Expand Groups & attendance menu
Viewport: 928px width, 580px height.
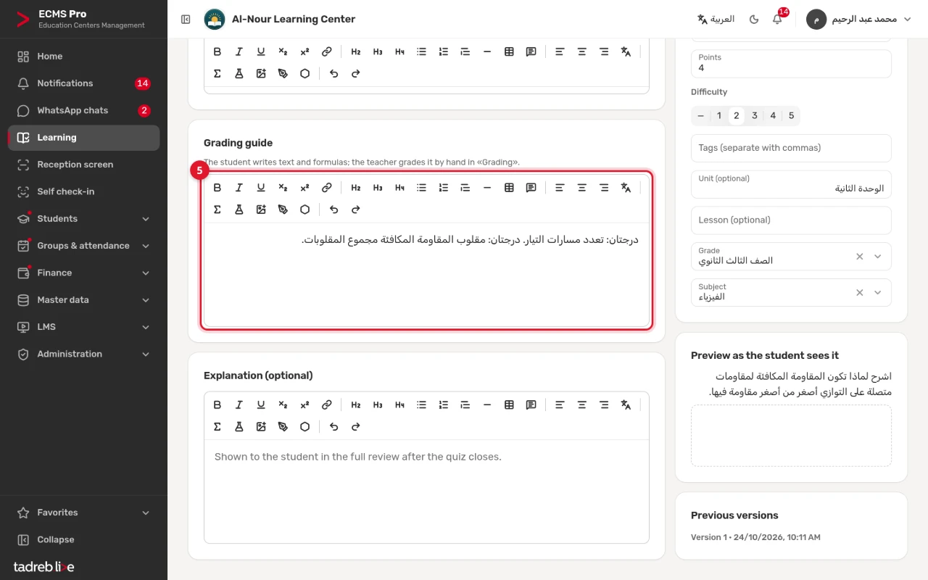click(x=83, y=246)
